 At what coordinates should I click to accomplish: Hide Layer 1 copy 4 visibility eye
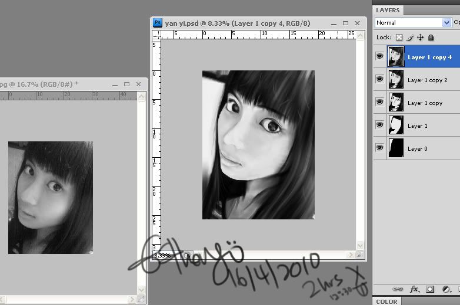pyautogui.click(x=380, y=57)
